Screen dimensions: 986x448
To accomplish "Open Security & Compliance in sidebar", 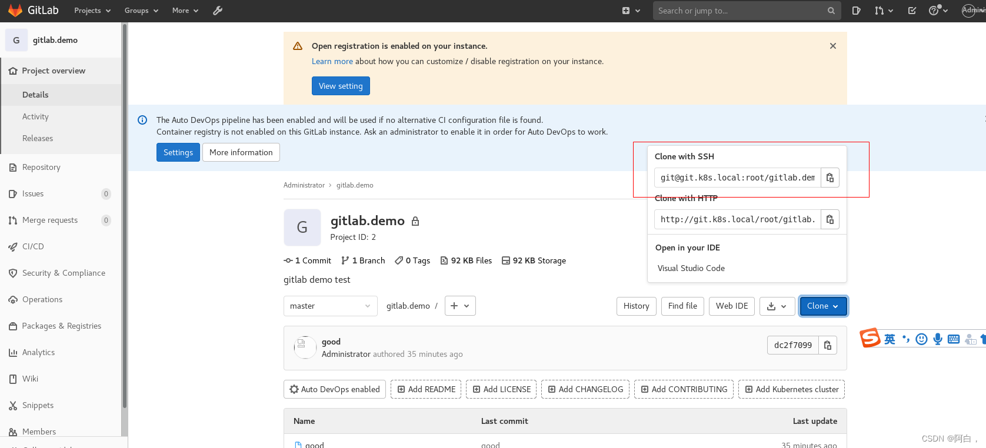I will (61, 273).
